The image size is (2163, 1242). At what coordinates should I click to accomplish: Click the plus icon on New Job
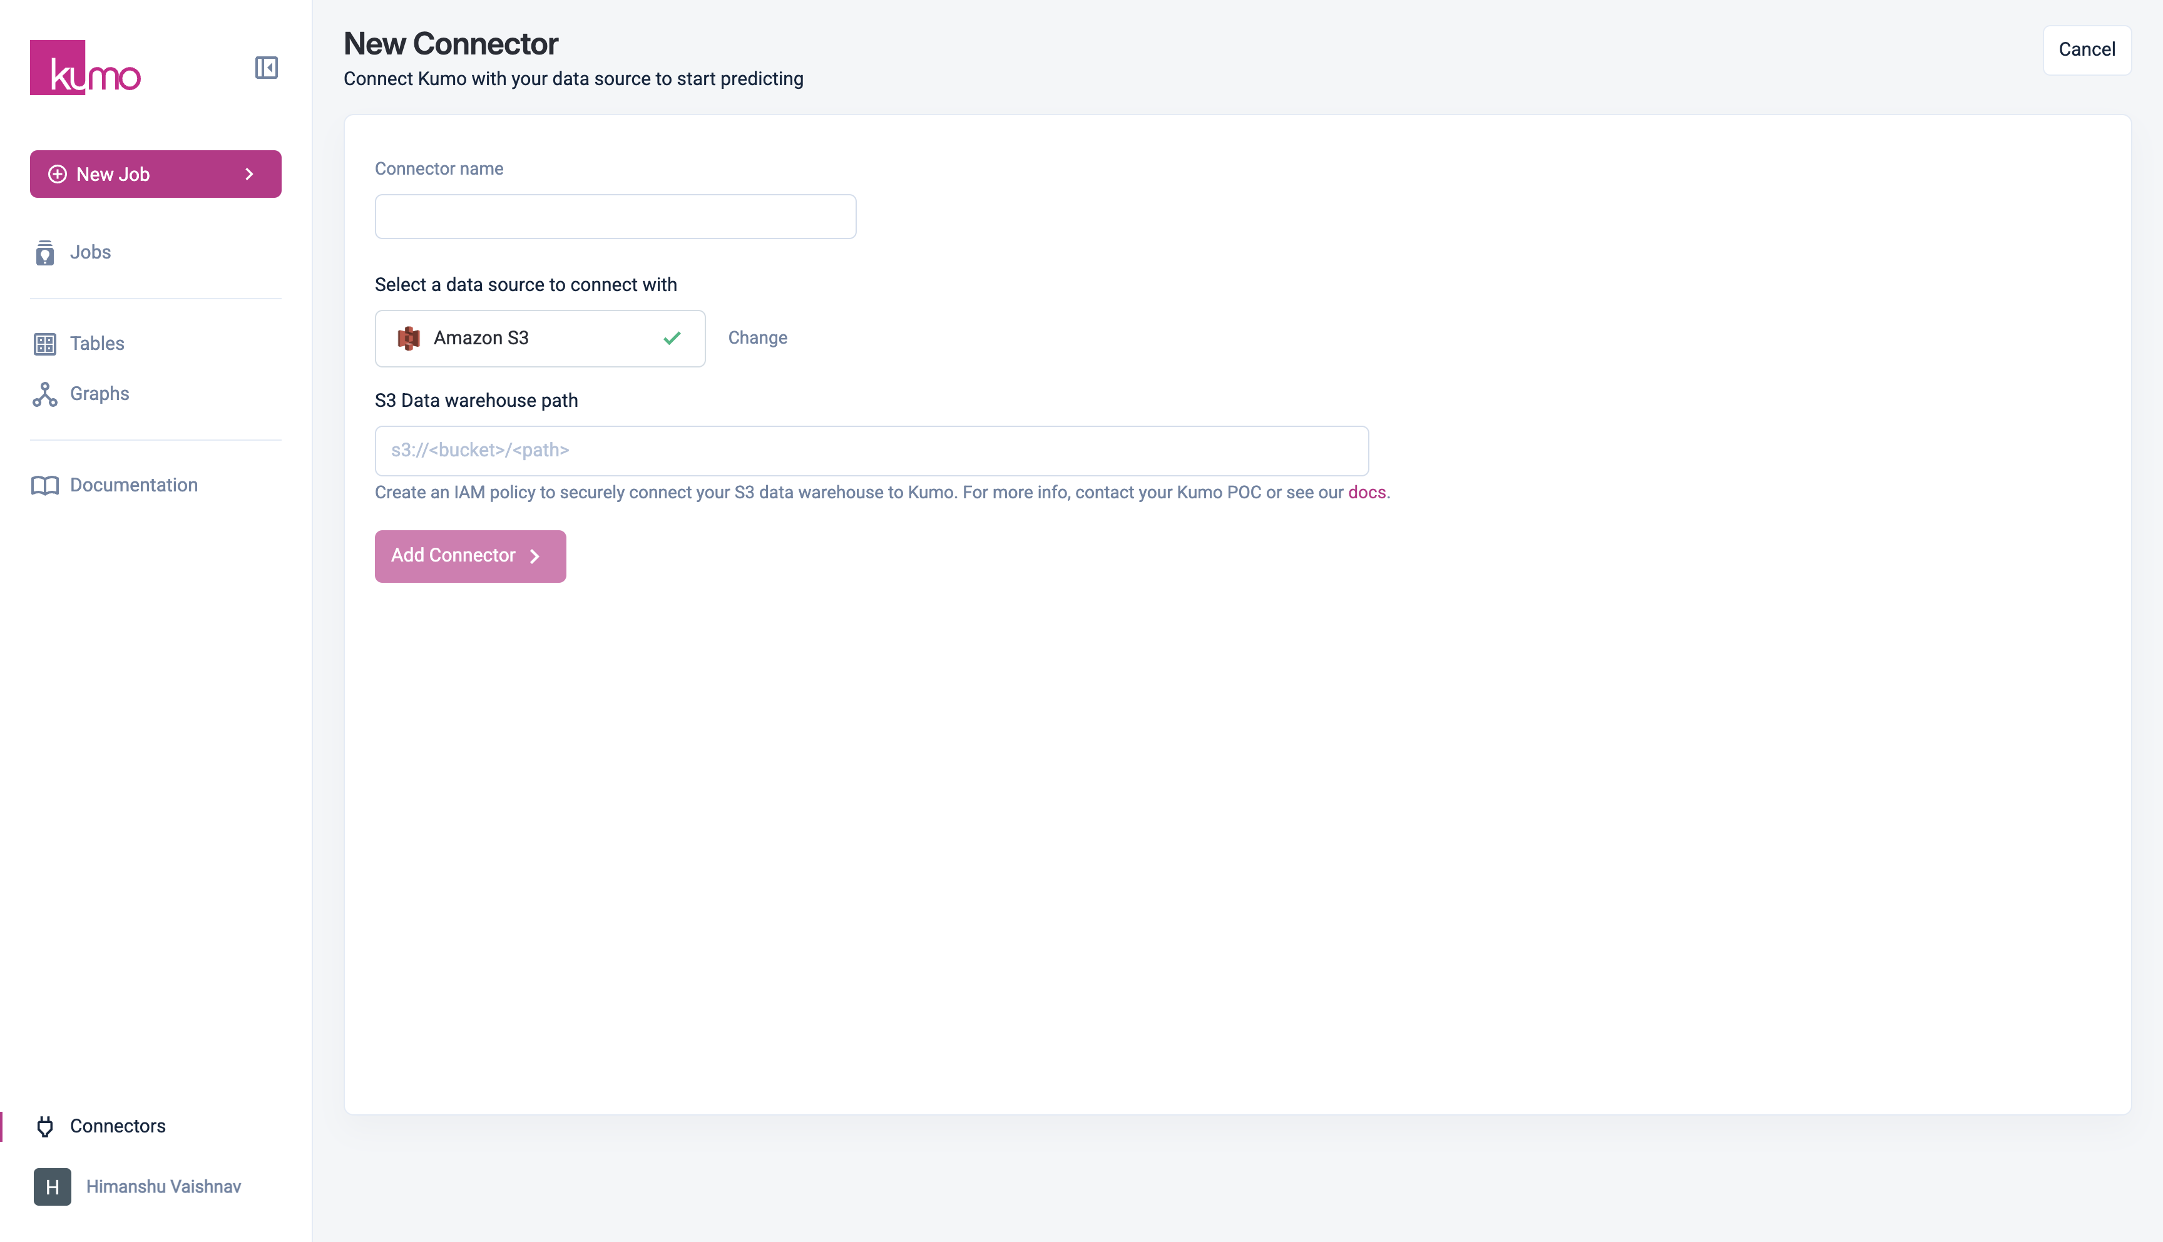click(x=57, y=174)
